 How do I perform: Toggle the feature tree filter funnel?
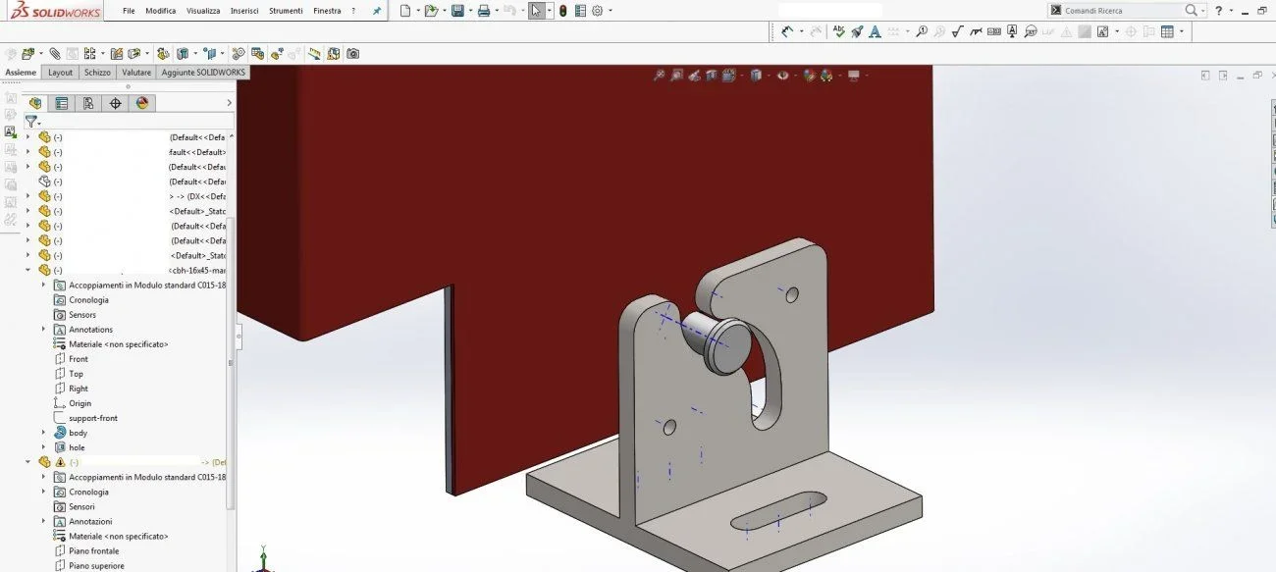point(31,122)
